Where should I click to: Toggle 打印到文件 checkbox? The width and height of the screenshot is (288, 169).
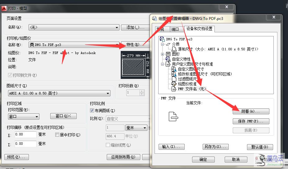click(x=10, y=75)
